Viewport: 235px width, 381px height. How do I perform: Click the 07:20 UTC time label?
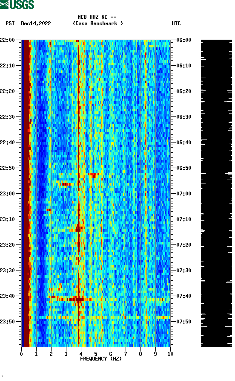point(184,245)
